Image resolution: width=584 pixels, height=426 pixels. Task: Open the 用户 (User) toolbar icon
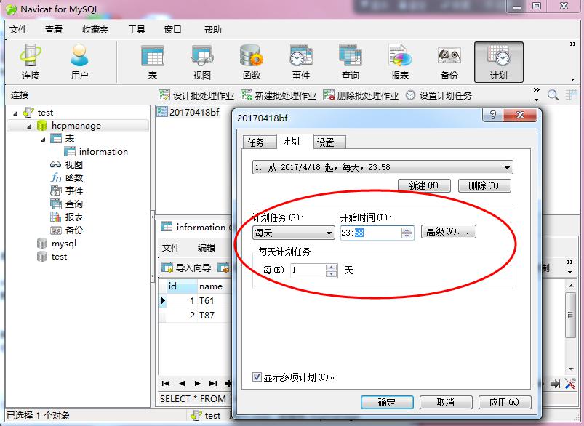[x=79, y=62]
